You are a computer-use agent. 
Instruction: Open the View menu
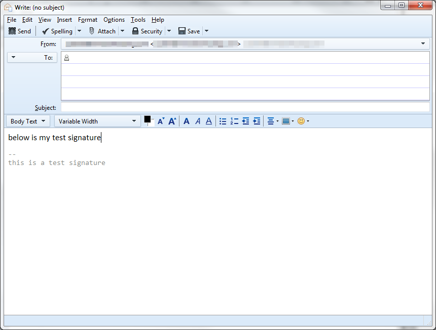coord(45,20)
